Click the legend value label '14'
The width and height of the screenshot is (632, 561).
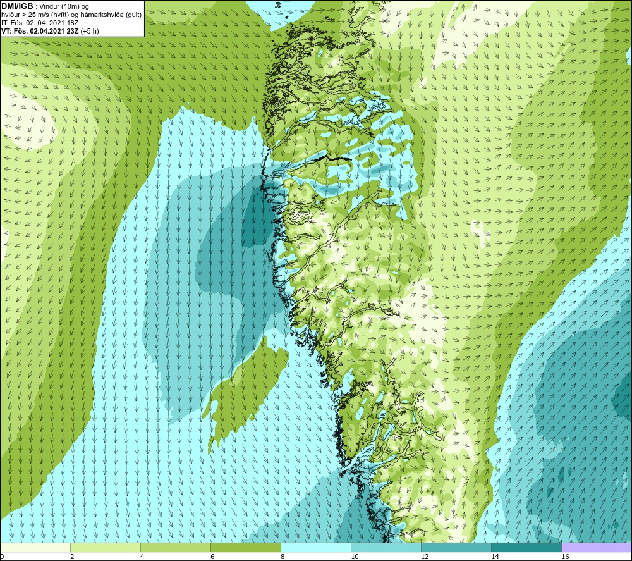495,557
